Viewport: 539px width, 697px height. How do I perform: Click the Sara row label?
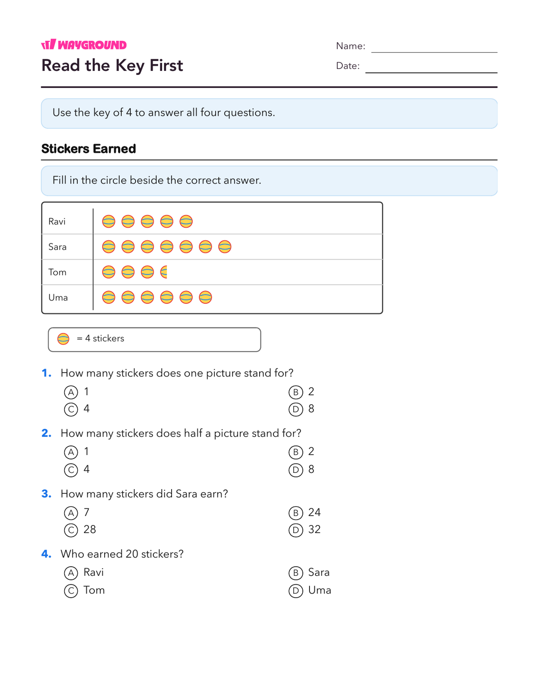[x=57, y=247]
